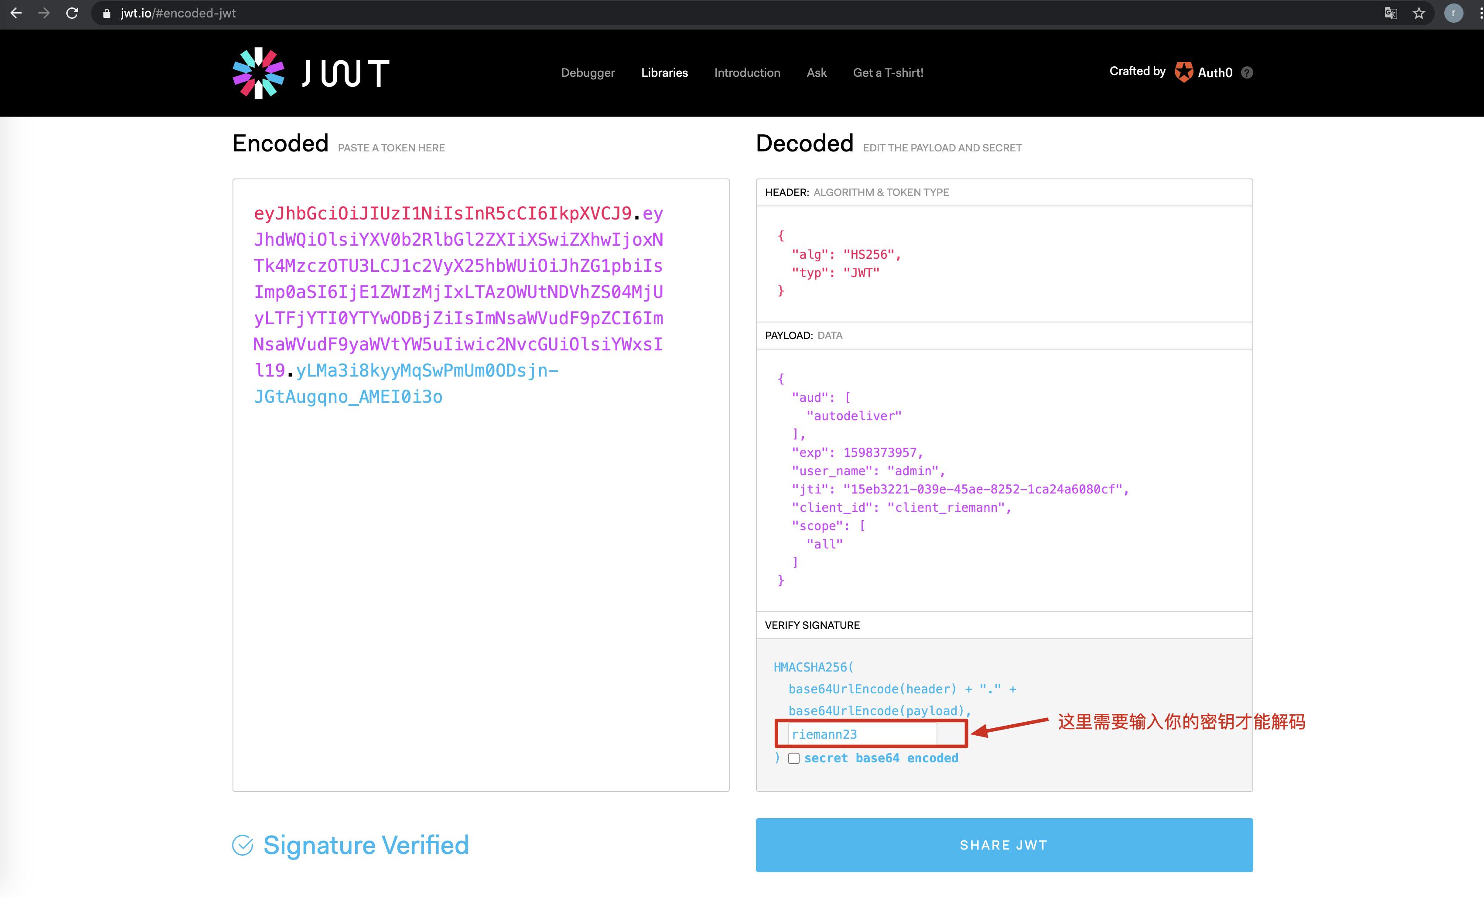The width and height of the screenshot is (1484, 898).
Task: Click the site lock icon
Action: pos(107,13)
